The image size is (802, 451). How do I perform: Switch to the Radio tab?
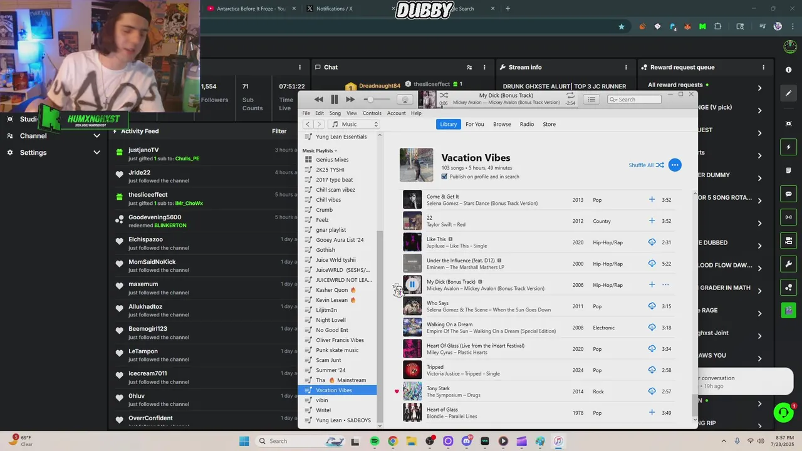[x=527, y=124]
